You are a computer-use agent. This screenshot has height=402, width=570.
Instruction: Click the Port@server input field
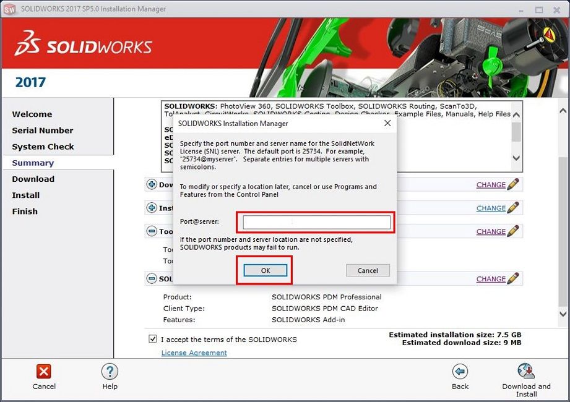tap(316, 222)
